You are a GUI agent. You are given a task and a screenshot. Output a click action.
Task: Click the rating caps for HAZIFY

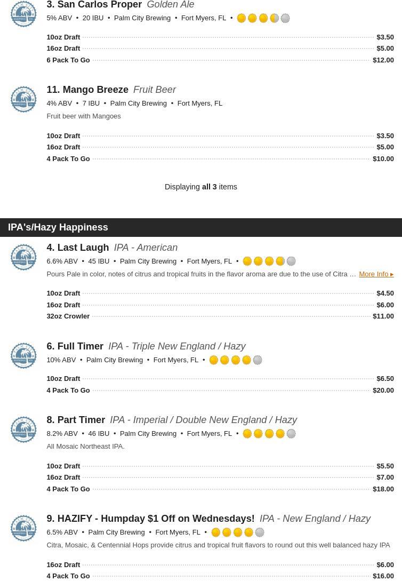coord(238,532)
